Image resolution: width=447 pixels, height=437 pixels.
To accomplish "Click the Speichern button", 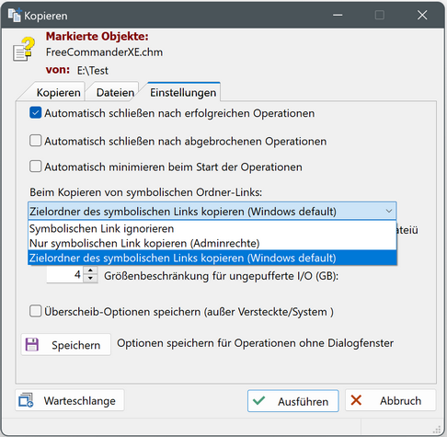I will coord(66,345).
